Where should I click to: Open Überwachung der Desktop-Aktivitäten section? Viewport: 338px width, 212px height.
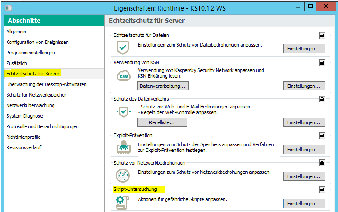pyautogui.click(x=46, y=84)
